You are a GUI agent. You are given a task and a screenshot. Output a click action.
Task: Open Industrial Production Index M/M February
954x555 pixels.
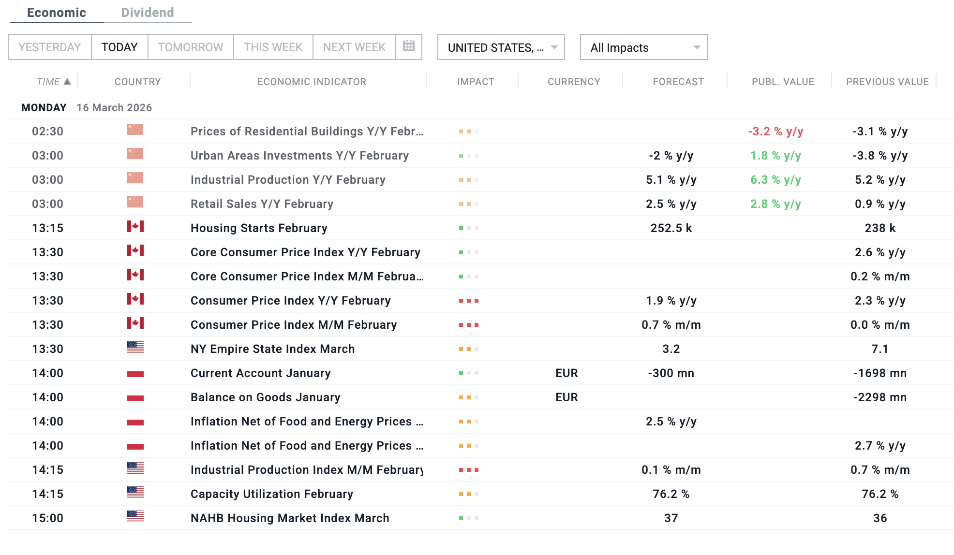click(x=307, y=470)
